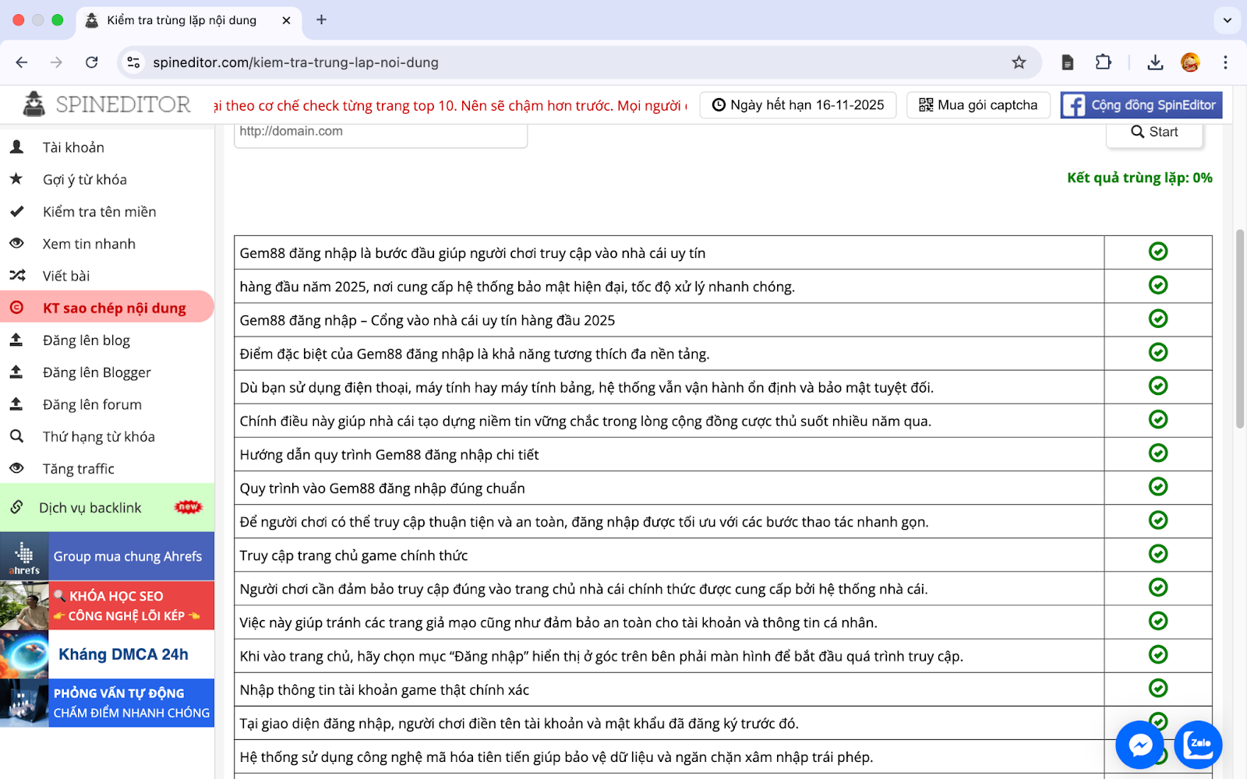This screenshot has height=779, width=1247.
Task: Click check mark on 'Truy cập trang chủ' row
Action: (1158, 554)
